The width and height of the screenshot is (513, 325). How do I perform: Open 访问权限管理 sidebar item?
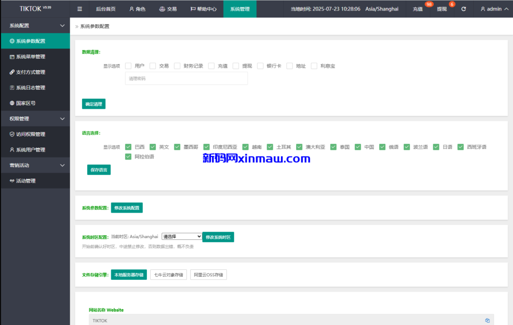[x=30, y=134]
